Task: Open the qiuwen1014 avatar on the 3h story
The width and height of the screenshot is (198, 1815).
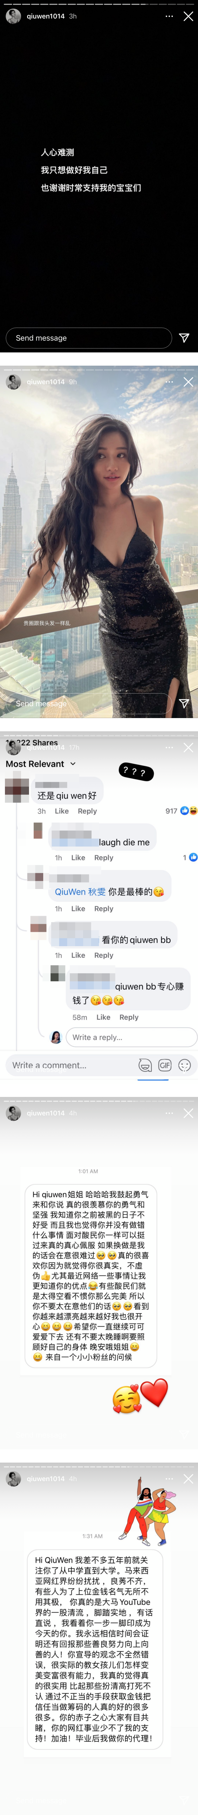Action: click(13, 16)
